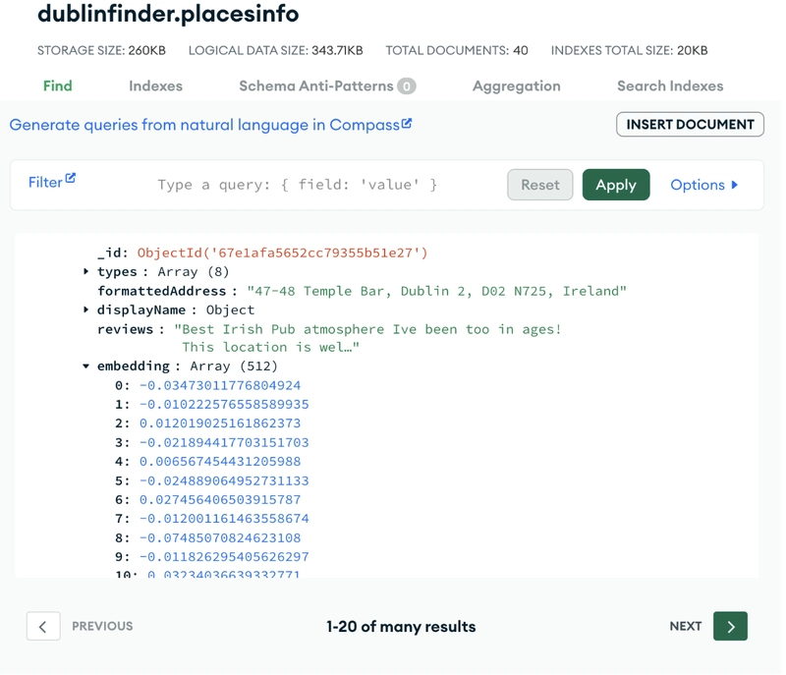Collapse the embedding Array field
This screenshot has width=786, height=675.
(85, 366)
